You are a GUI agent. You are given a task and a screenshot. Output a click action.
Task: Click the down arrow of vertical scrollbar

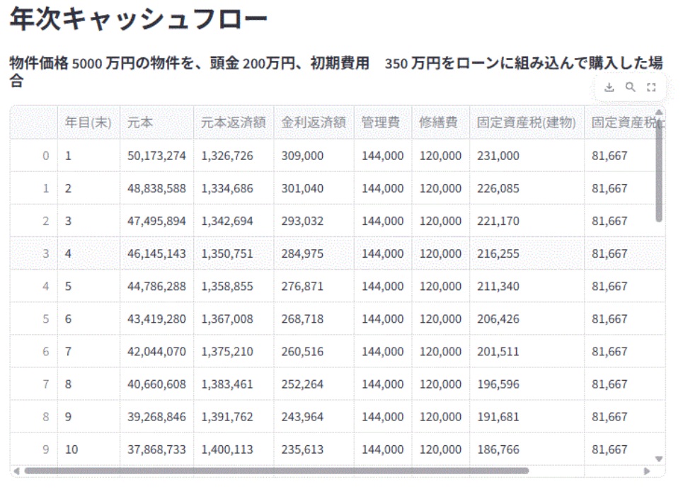click(x=660, y=458)
